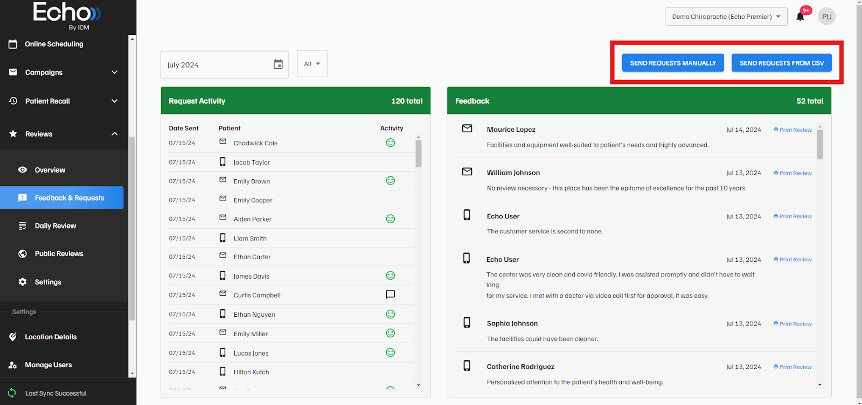The width and height of the screenshot is (862, 405).
Task: Open Manage Users menu item
Action: (x=48, y=365)
